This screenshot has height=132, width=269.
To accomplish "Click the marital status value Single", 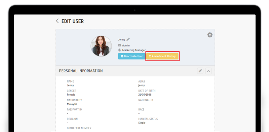I will pos(142,123).
